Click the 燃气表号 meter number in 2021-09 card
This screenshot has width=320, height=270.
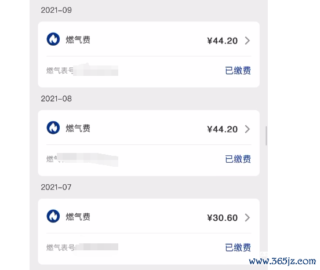point(82,71)
